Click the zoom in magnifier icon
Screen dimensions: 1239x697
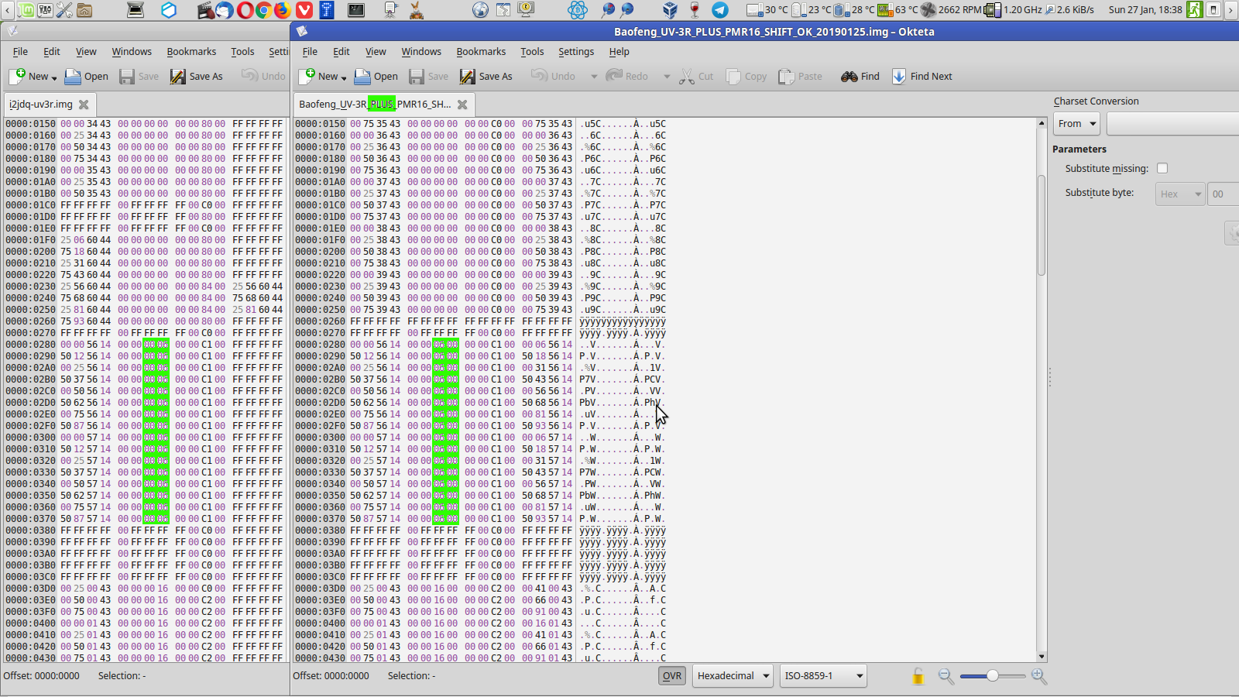[1039, 676]
